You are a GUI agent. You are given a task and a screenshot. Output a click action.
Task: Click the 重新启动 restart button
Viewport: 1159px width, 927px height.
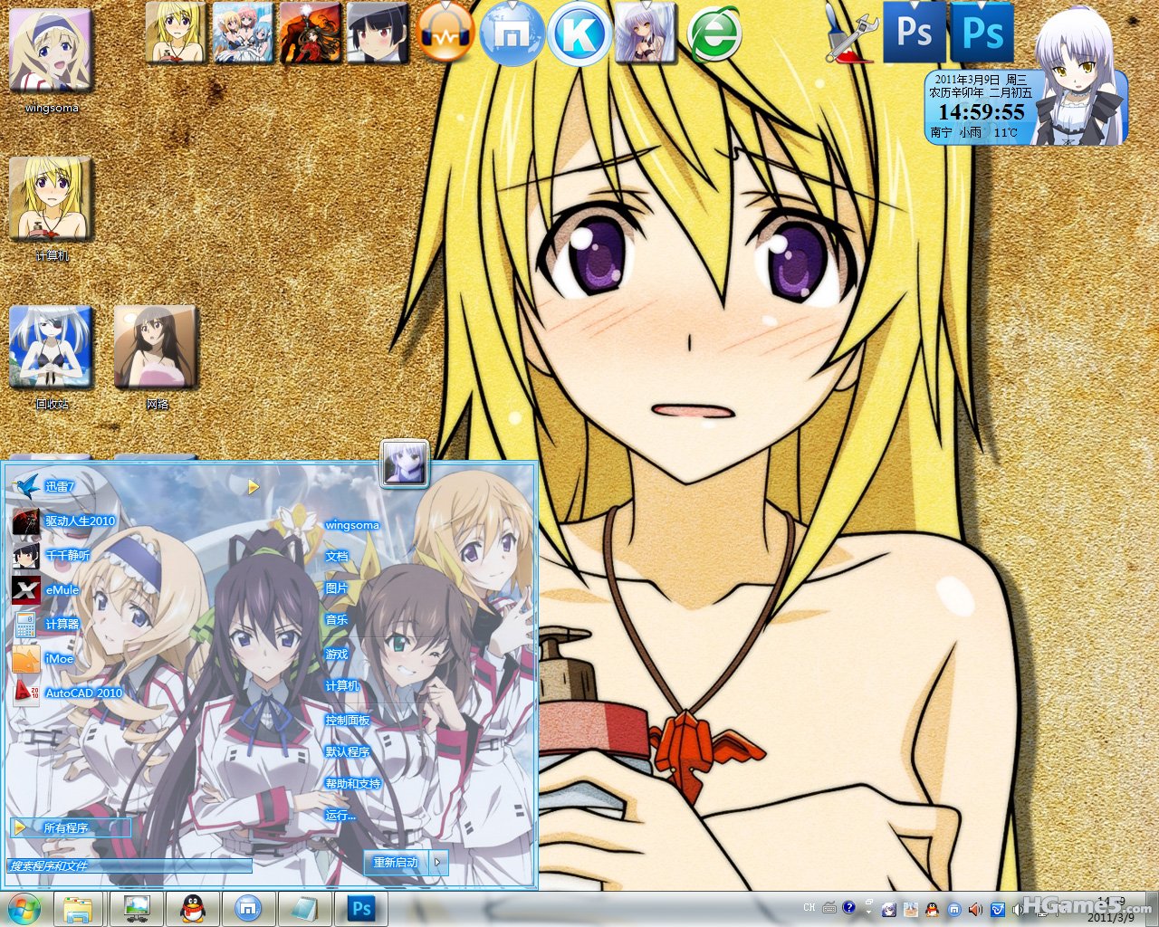click(396, 862)
